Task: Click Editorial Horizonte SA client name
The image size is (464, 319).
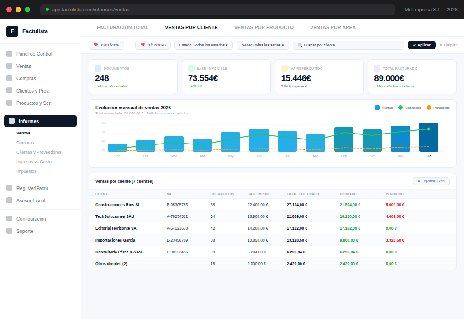Action: (x=116, y=228)
